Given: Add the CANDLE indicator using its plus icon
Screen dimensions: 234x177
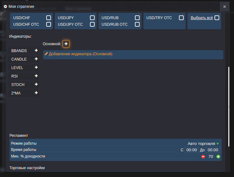Looking at the screenshot, I should [x=36, y=59].
